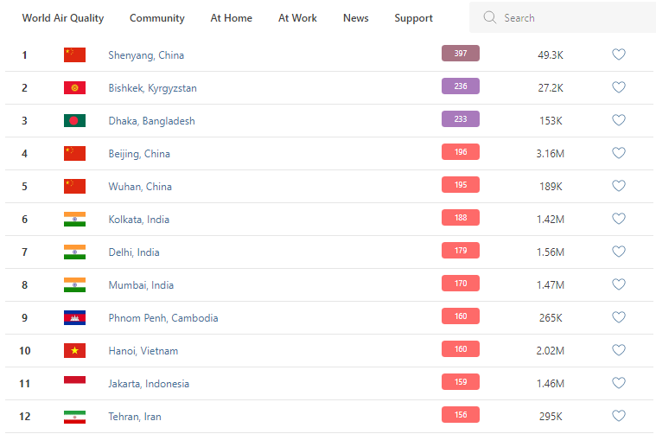656x434 pixels.
Task: Click the Cambodia flag icon
Action: [75, 318]
